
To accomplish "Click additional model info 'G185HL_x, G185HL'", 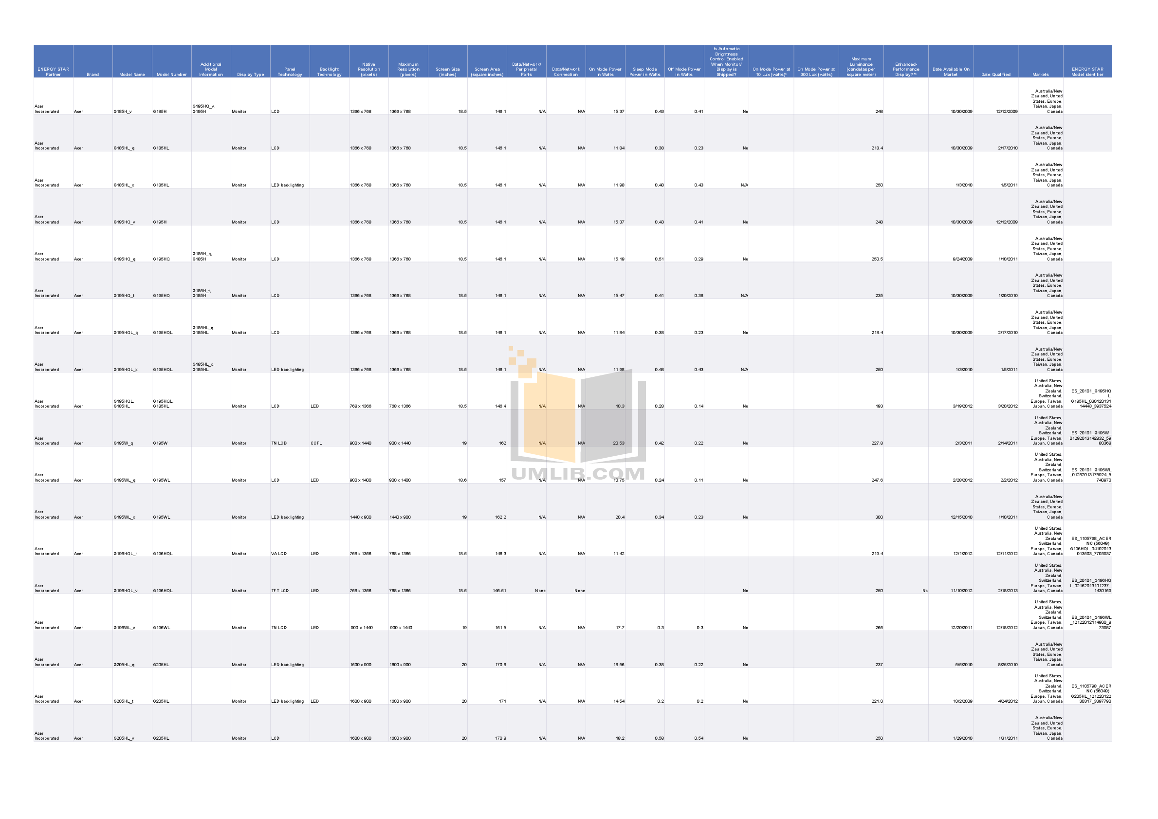I will 203,367.
